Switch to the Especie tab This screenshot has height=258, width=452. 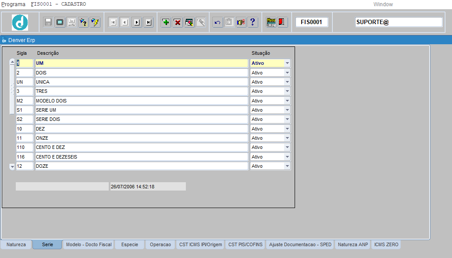pyautogui.click(x=130, y=244)
